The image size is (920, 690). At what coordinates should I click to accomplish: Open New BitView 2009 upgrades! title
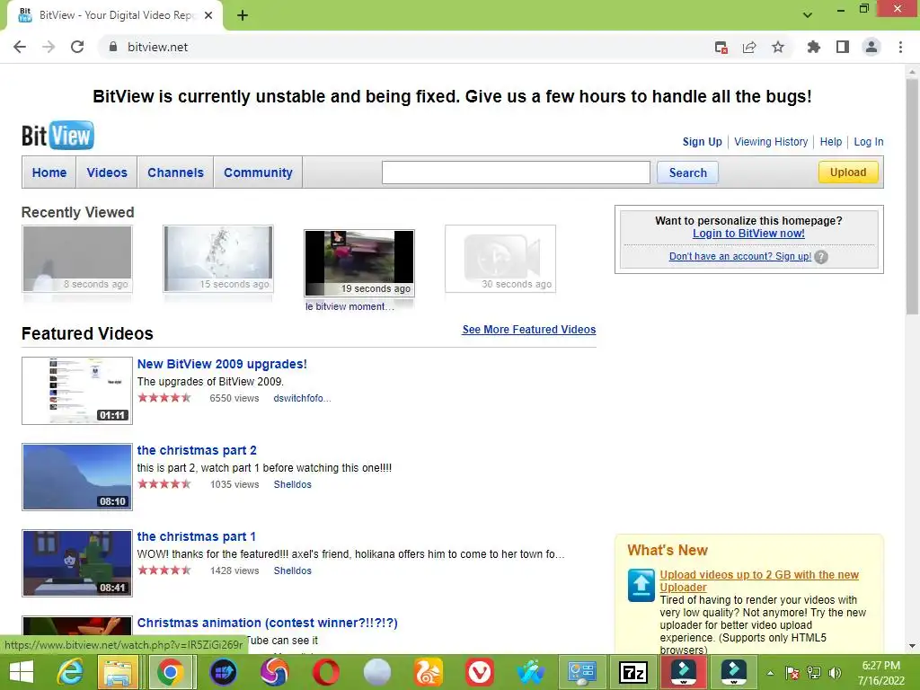[222, 364]
